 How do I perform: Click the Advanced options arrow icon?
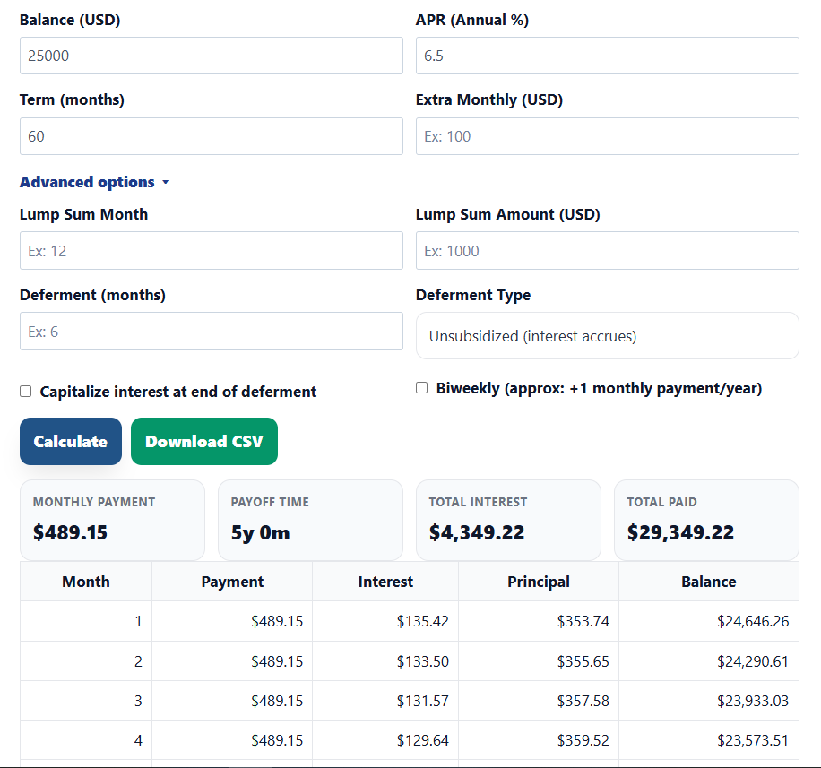[165, 183]
